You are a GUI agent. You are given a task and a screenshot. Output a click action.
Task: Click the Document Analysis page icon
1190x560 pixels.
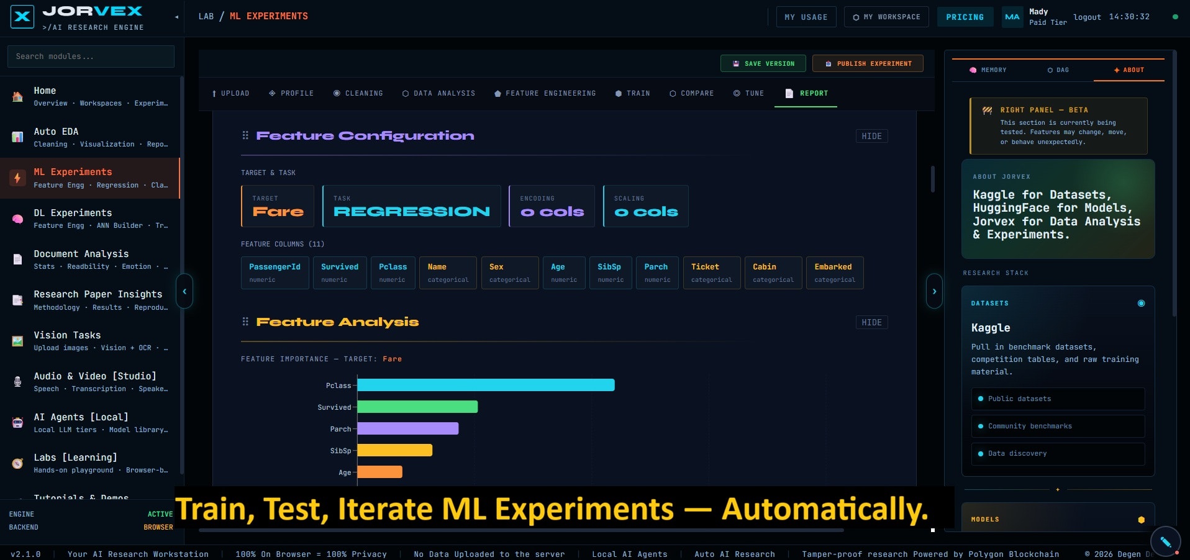(17, 260)
